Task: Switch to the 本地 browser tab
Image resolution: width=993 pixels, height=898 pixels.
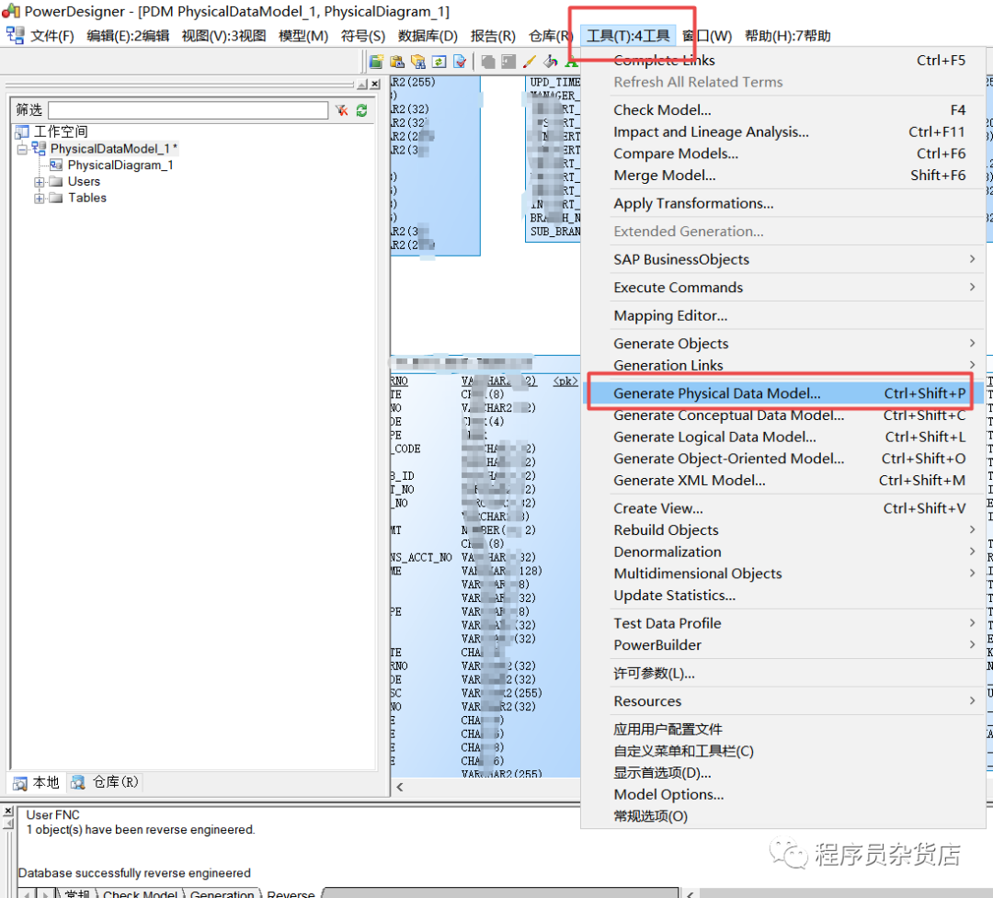Action: coord(37,783)
